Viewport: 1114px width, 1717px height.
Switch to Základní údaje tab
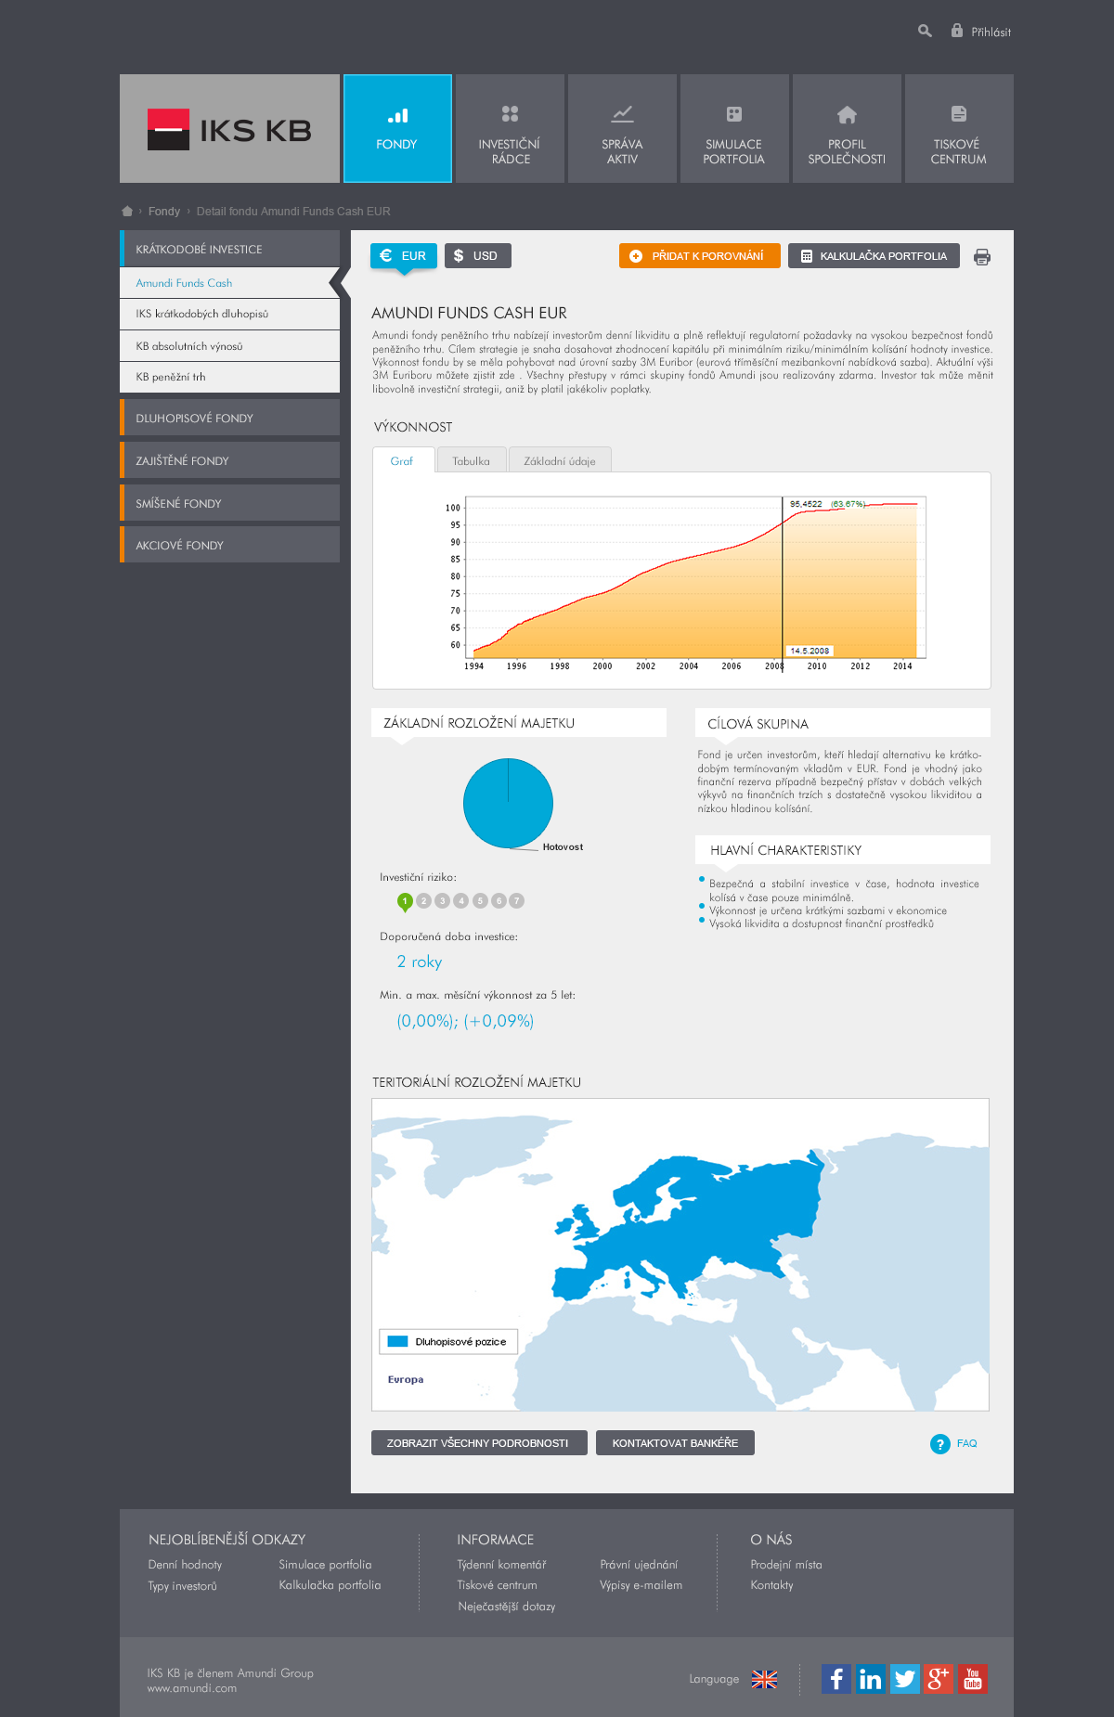click(x=560, y=460)
